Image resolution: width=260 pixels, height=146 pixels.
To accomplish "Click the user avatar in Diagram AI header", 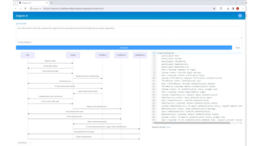I will [240, 16].
